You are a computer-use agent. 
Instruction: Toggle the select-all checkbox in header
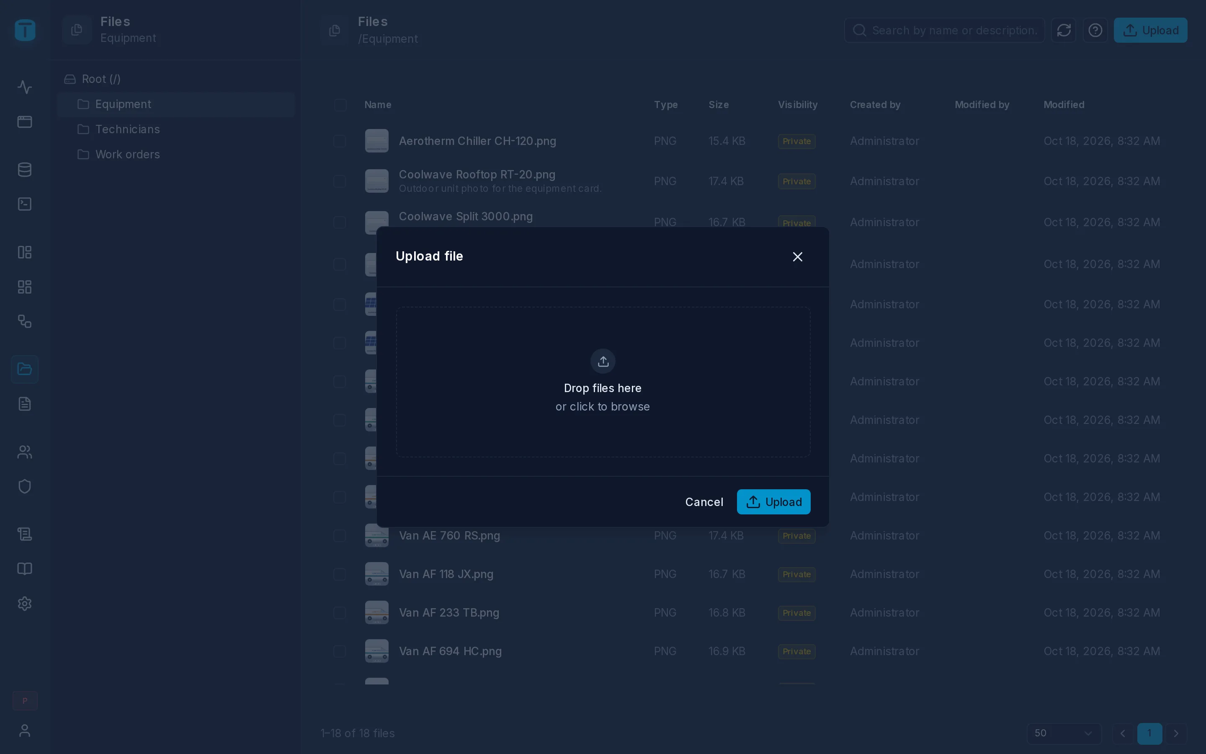click(x=340, y=105)
